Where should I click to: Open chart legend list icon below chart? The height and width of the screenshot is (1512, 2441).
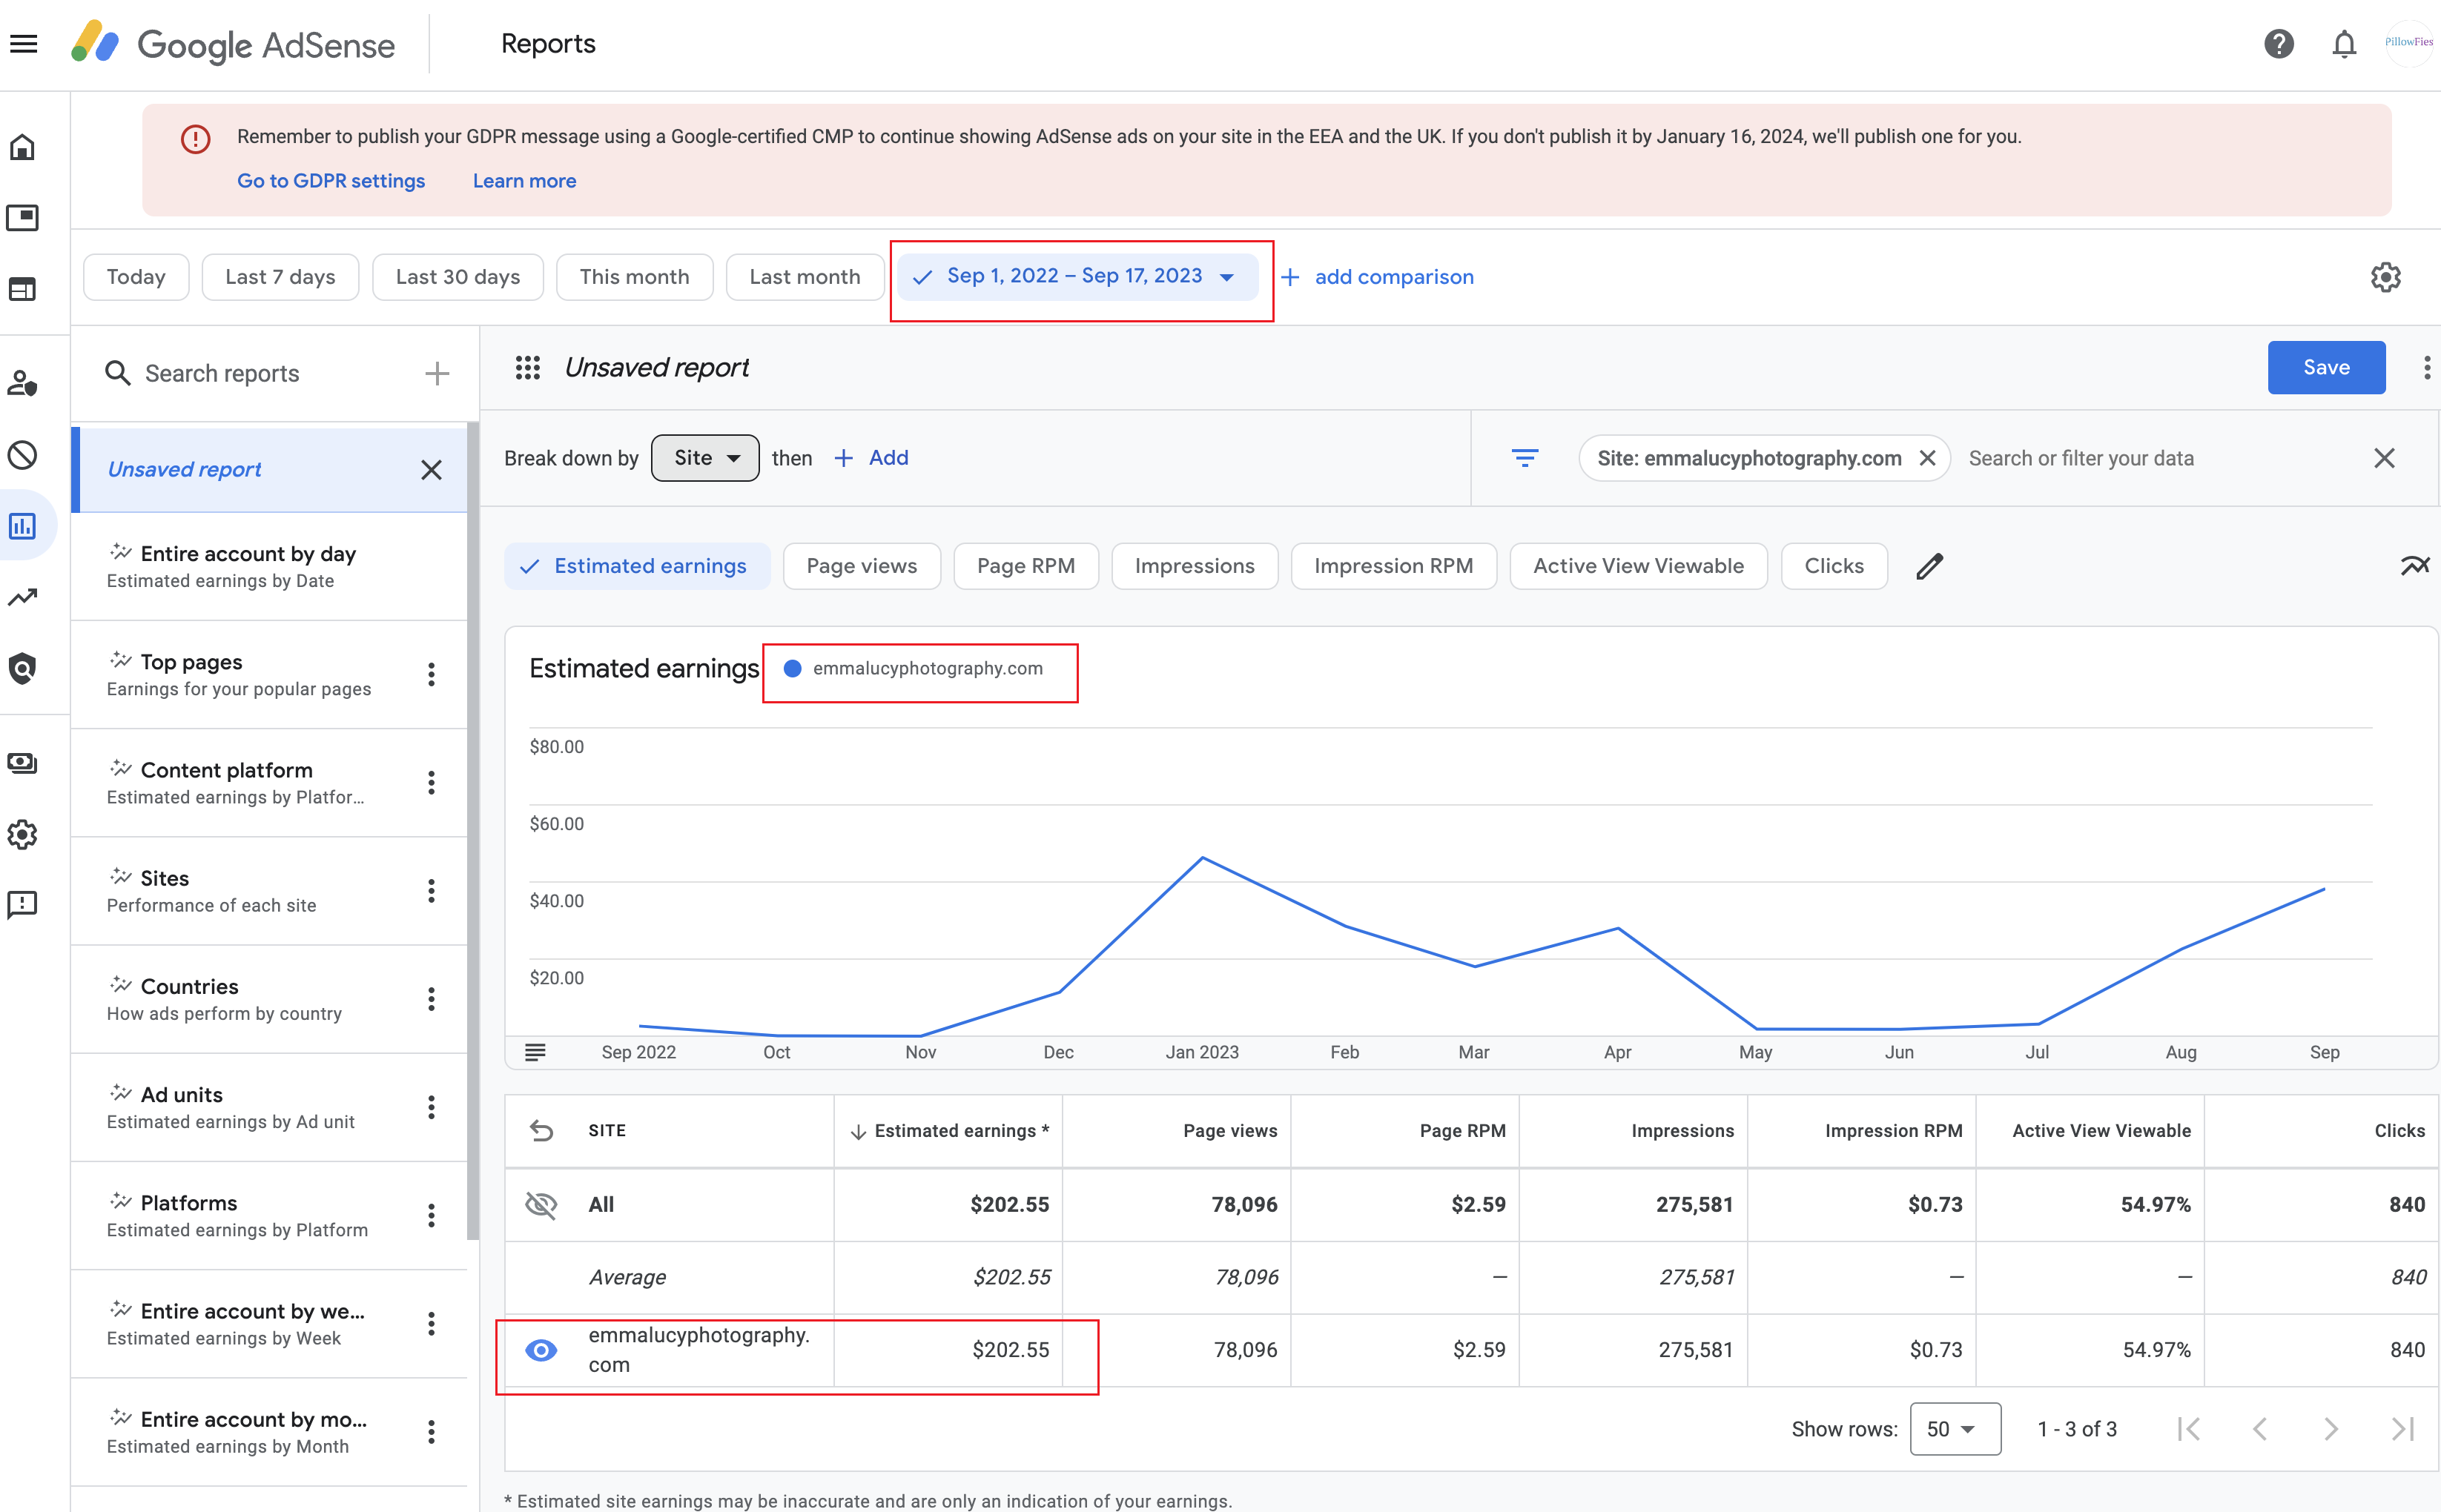[535, 1051]
